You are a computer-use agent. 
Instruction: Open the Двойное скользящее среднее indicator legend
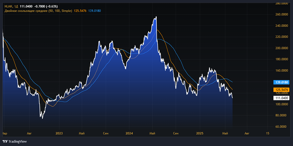click(x=38, y=11)
